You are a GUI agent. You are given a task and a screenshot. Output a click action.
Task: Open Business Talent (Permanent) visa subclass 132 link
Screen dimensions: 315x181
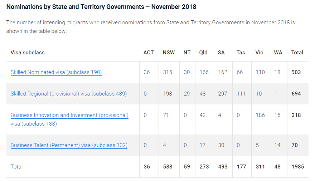[69, 145]
